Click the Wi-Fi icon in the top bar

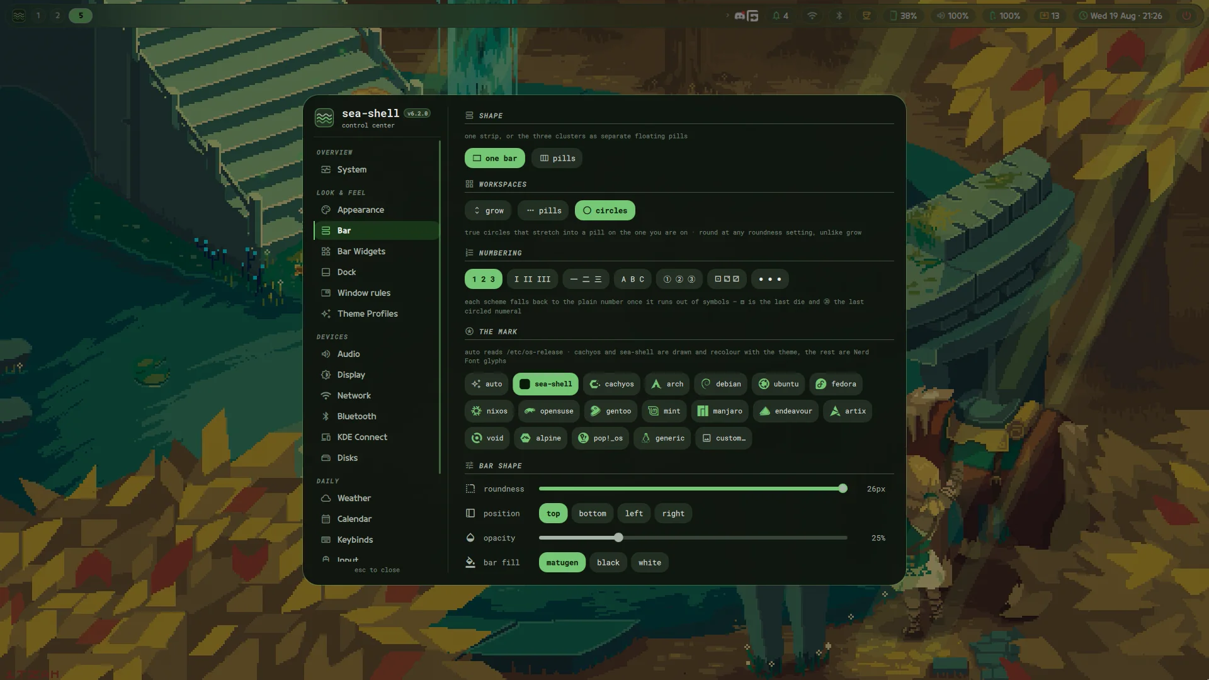[812, 16]
